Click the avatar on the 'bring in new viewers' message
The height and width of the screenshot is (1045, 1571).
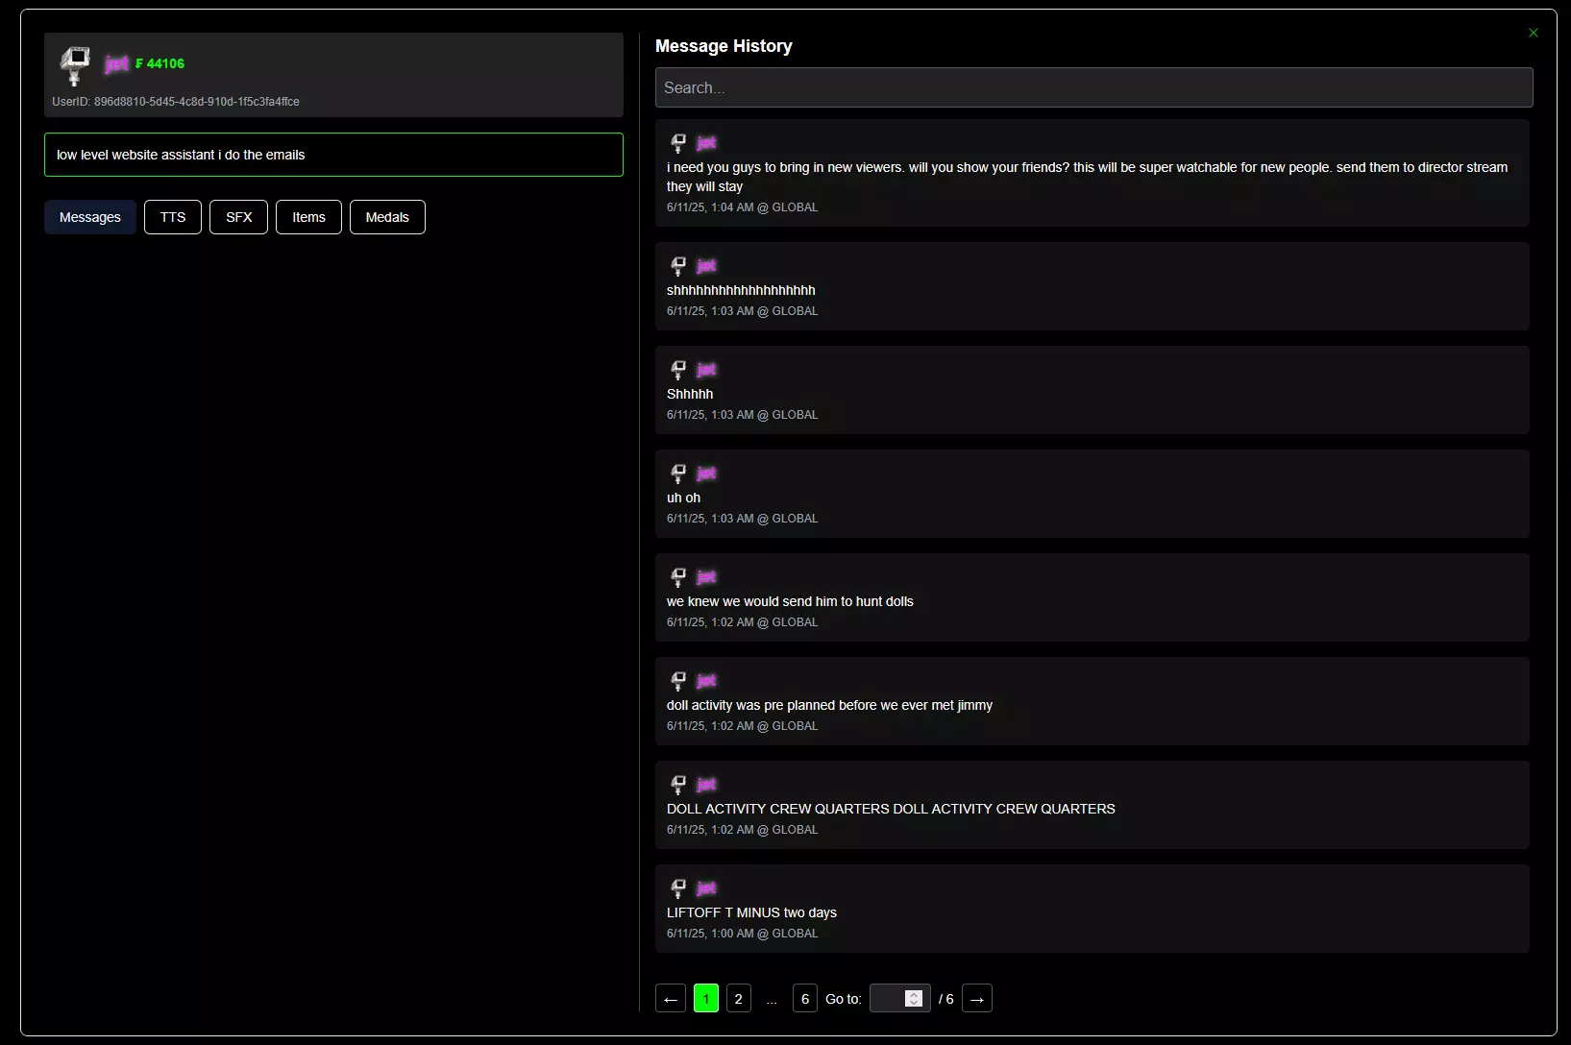678,143
